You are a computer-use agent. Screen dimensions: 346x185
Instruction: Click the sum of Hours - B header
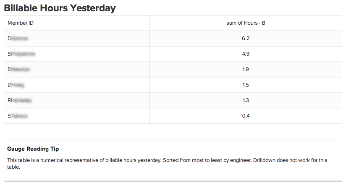246,23
